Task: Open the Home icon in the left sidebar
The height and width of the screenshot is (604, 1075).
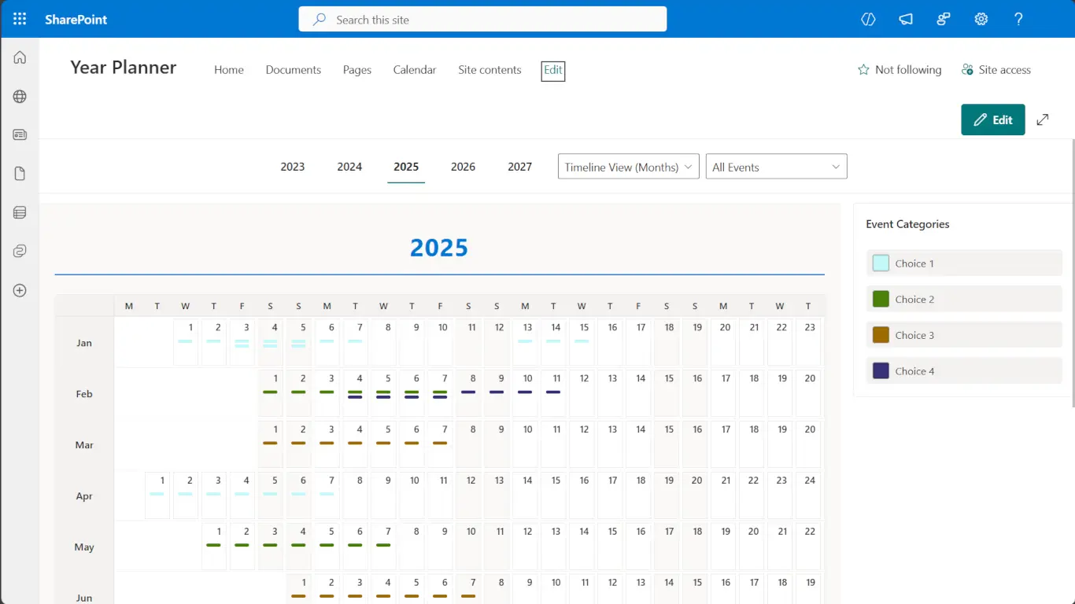Action: click(x=20, y=57)
